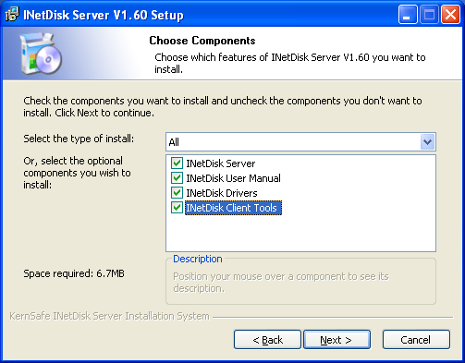Screen dimensions: 465x363
Task: Click 'Select the type of install:' label
Action: pos(79,139)
